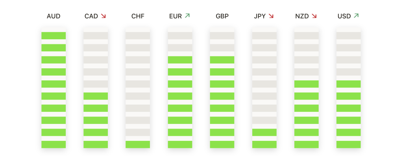Click the top gray bar in USD meter
The image size is (403, 162).
(348, 36)
